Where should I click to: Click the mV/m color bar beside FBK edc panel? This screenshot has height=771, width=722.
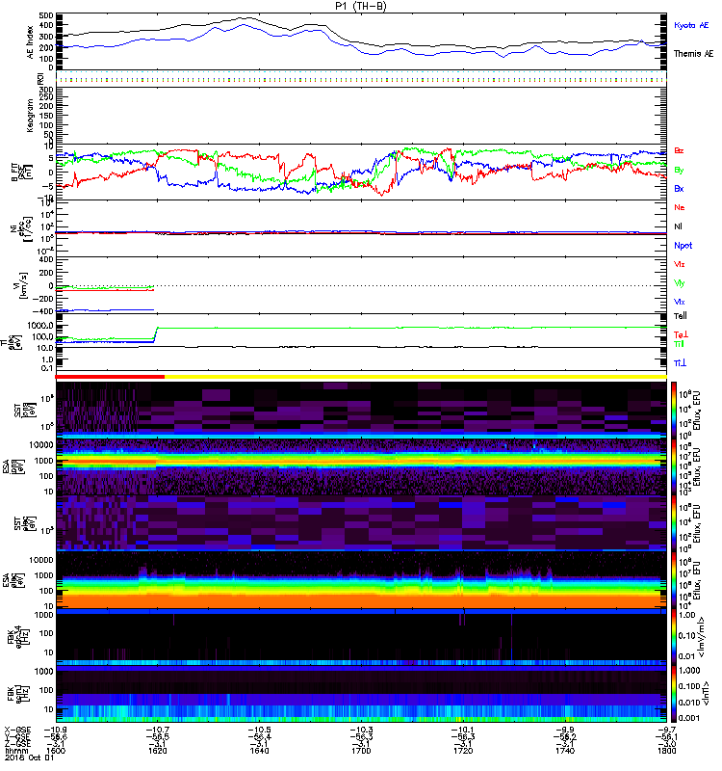point(674,636)
